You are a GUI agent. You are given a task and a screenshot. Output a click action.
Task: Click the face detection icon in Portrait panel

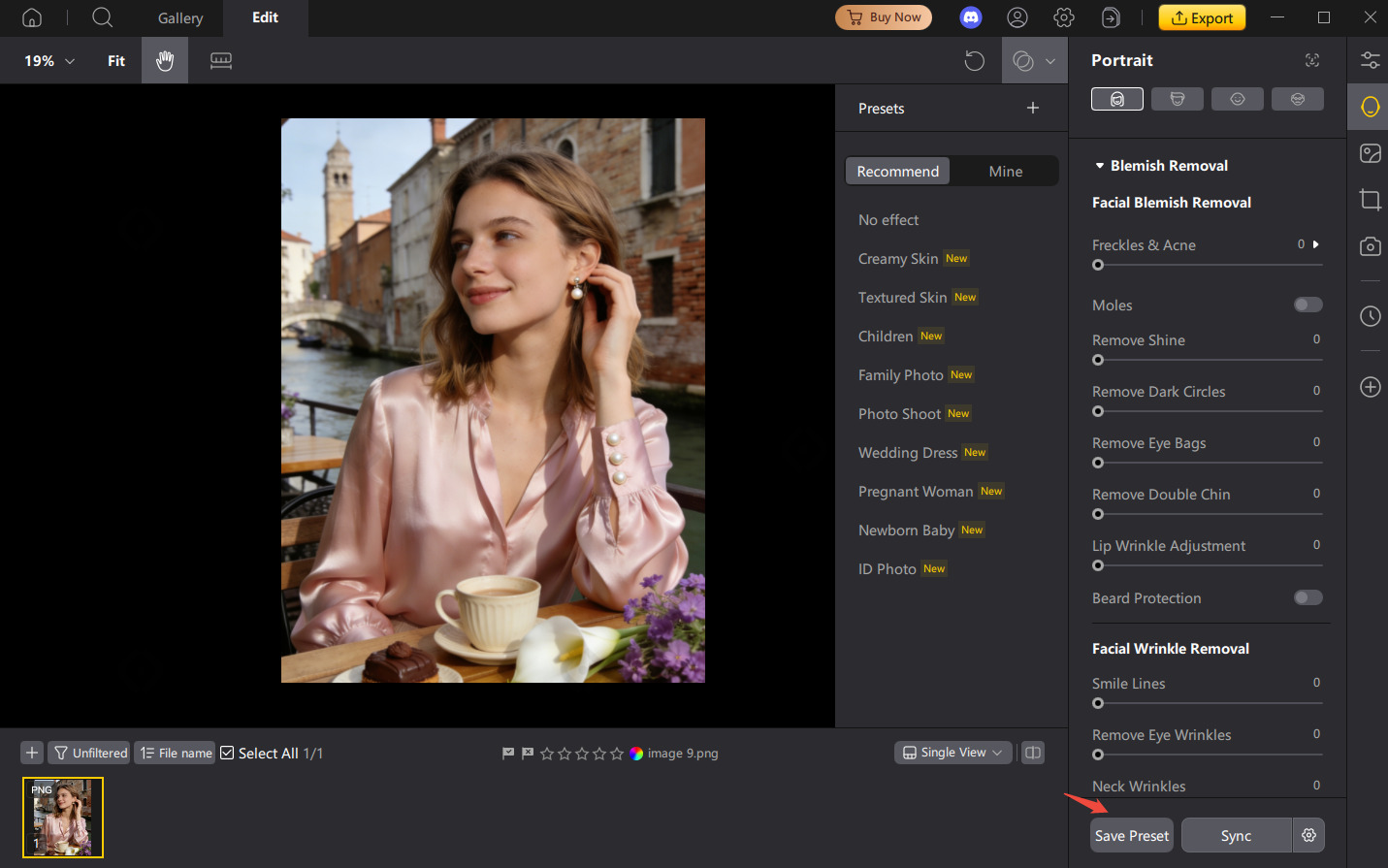click(1312, 59)
